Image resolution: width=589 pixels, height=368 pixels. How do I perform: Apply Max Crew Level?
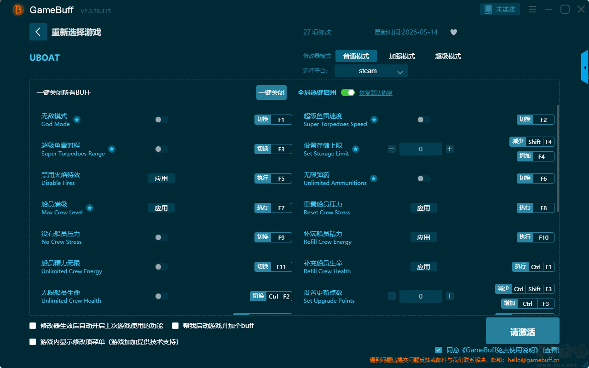click(162, 208)
